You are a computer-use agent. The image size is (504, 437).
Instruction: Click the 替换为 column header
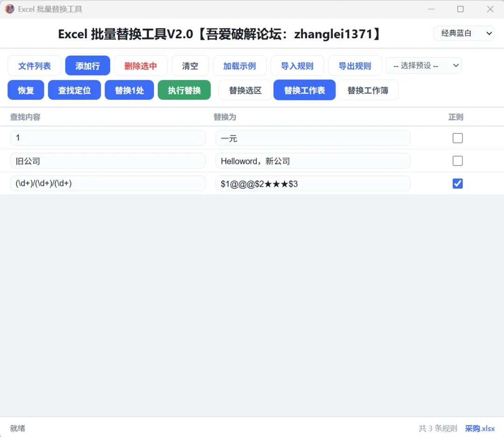tap(224, 117)
